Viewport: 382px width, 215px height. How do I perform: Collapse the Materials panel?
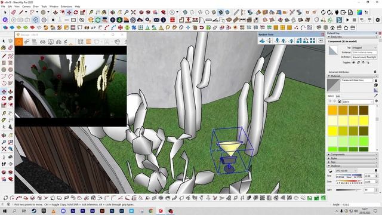352,76
